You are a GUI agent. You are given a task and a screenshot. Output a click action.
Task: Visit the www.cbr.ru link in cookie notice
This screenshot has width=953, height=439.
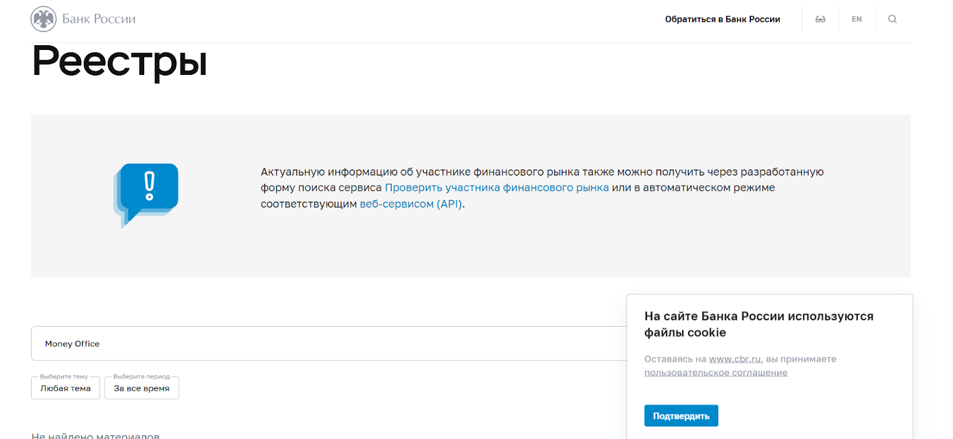coord(734,359)
